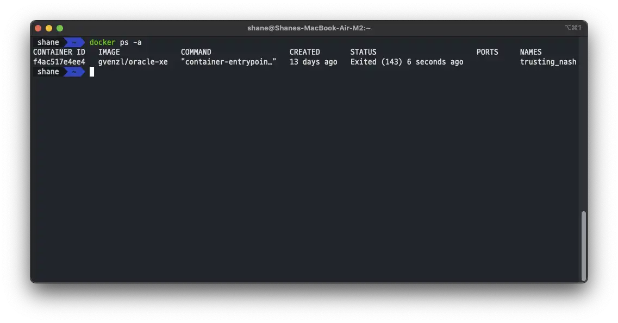Click the '-a' flag in command line
618x323 pixels.
pyautogui.click(x=137, y=42)
